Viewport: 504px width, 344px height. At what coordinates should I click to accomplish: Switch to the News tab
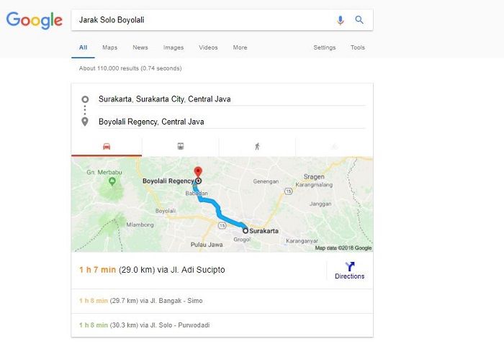(x=140, y=47)
